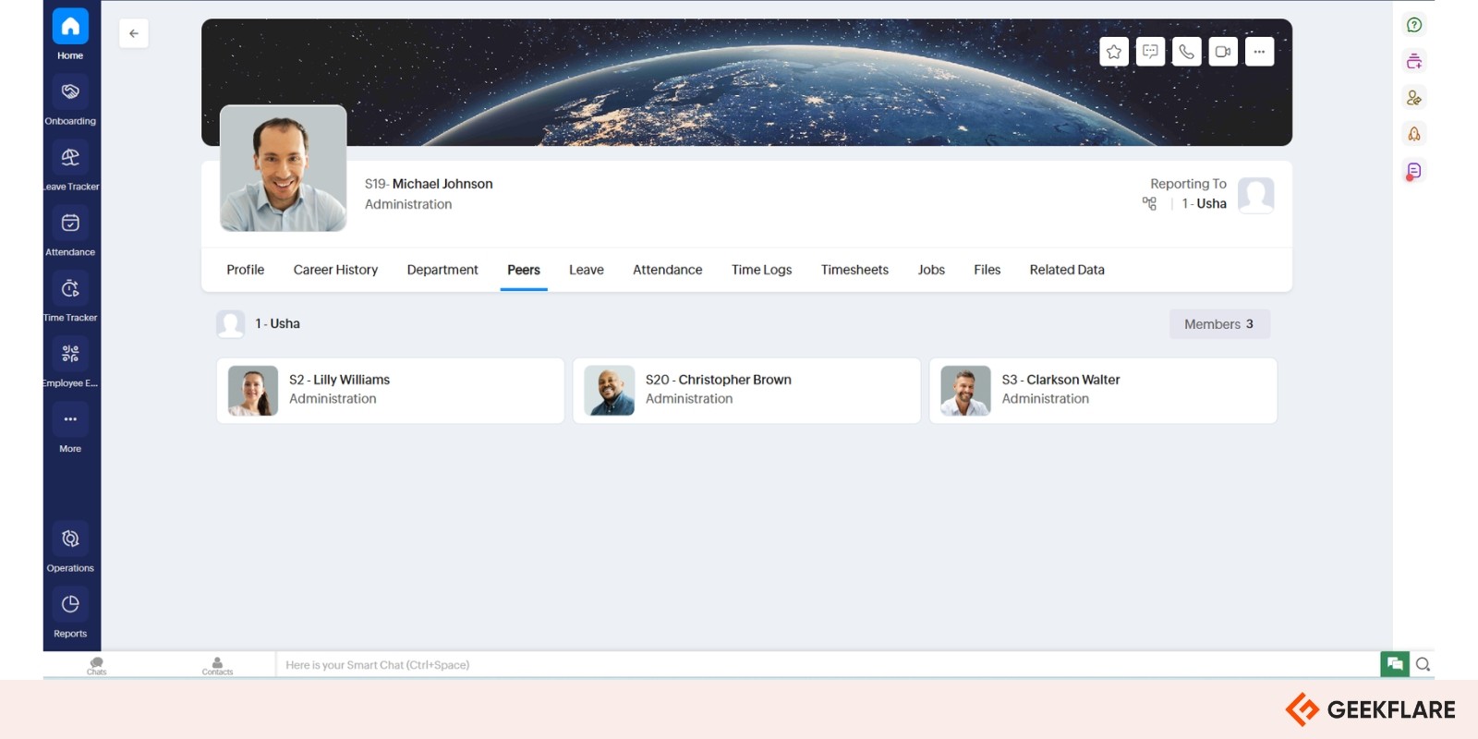View the org chart hierarchy icon

tap(1149, 203)
